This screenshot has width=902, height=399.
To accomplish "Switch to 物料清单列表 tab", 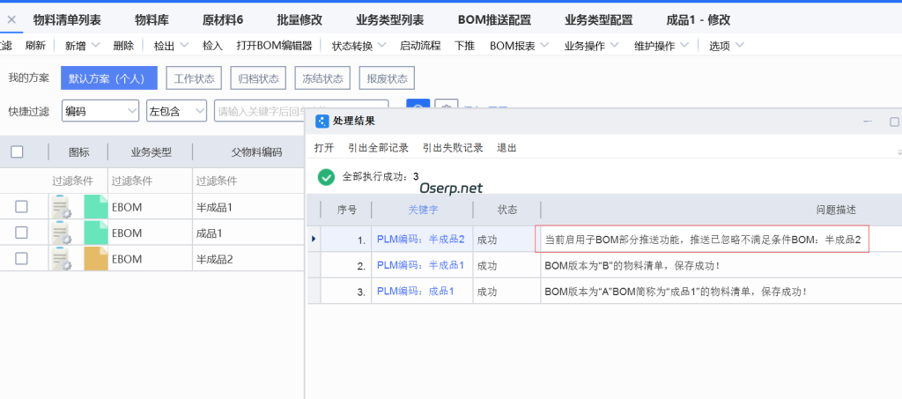I will (x=67, y=20).
